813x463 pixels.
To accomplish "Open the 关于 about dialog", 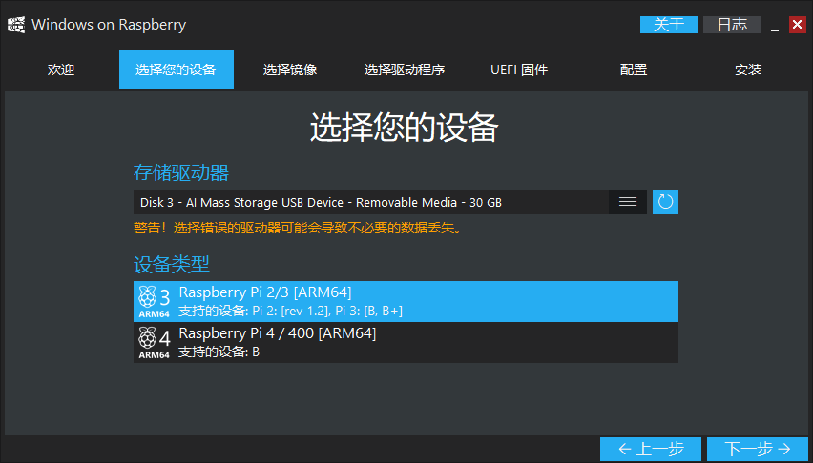I will click(668, 25).
